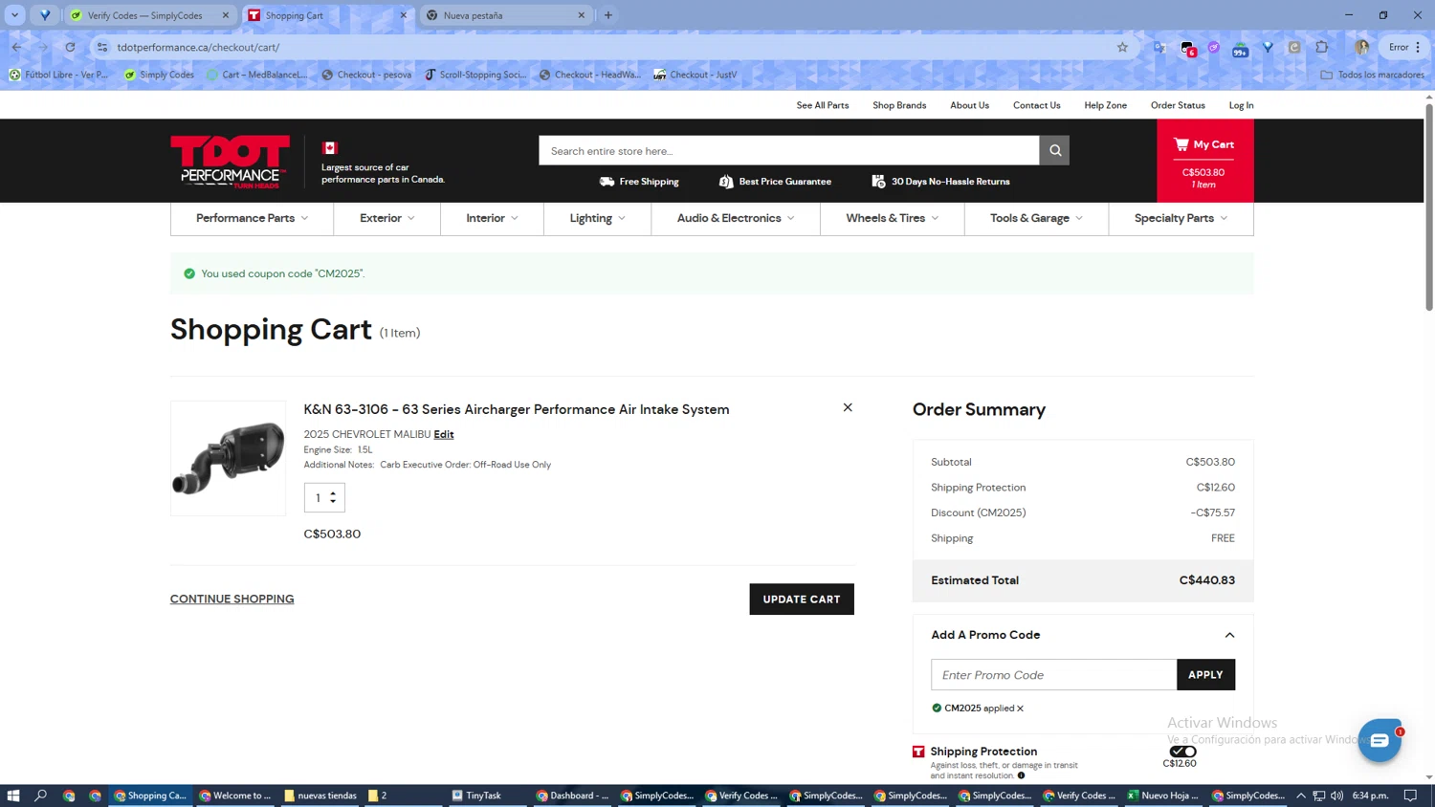
Task: Expand Audio & Electronics menu
Action: coord(736,218)
